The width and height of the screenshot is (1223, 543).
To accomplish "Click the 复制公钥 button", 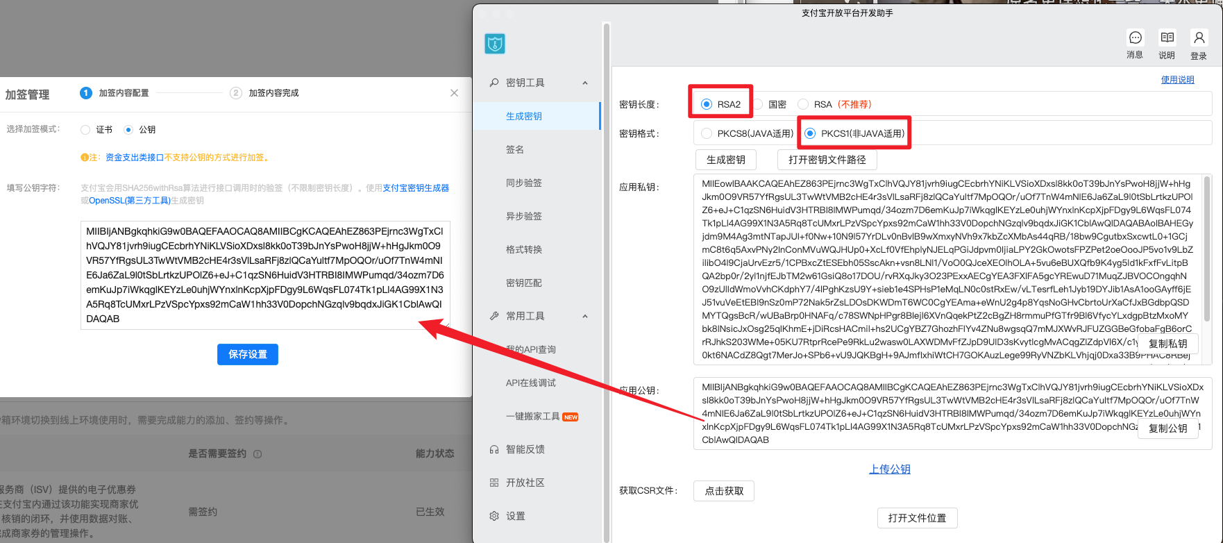I will pyautogui.click(x=1168, y=428).
